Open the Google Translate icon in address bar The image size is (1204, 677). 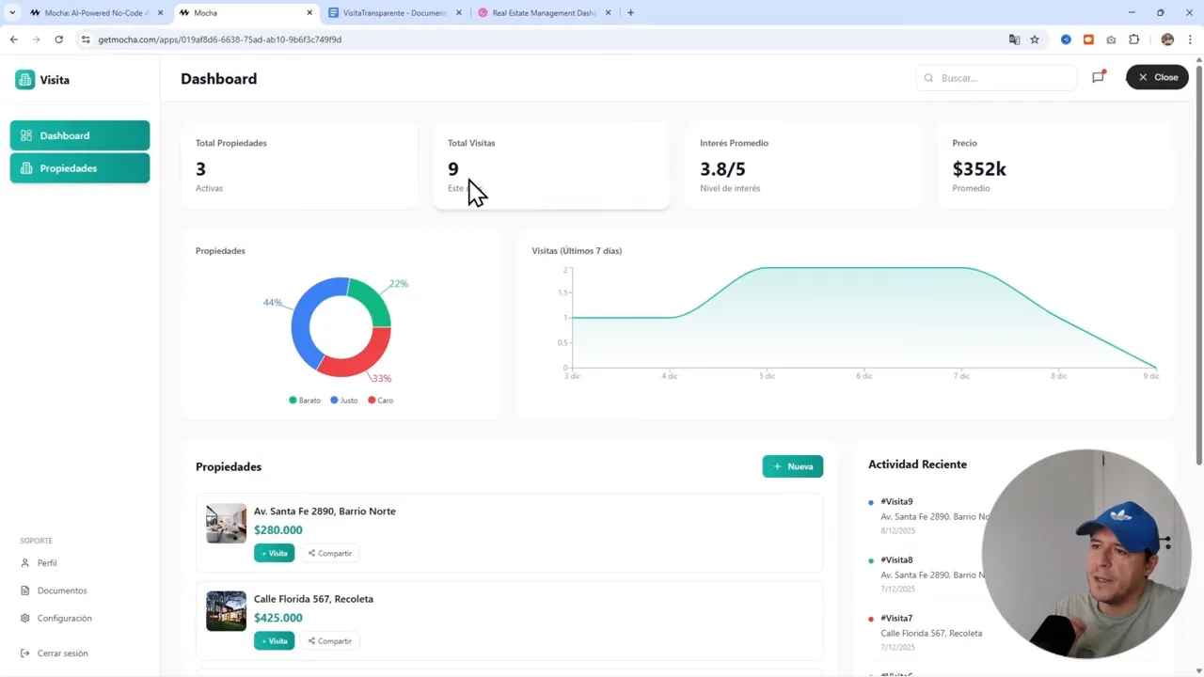[x=1013, y=39]
